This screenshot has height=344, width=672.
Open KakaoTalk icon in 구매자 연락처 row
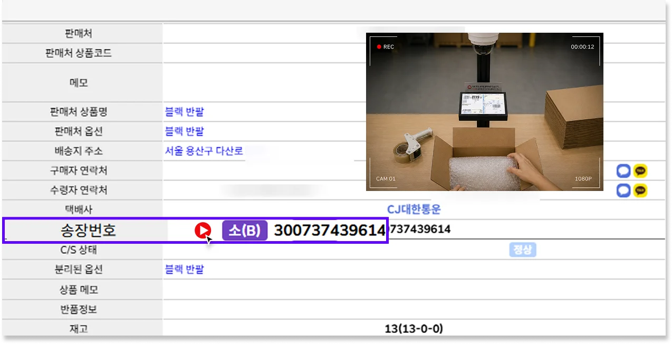pyautogui.click(x=640, y=171)
